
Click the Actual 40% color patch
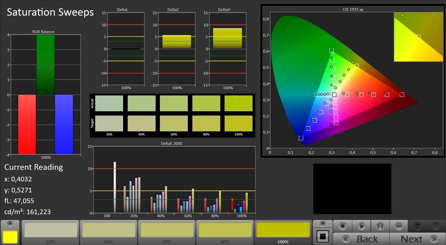tap(142, 103)
